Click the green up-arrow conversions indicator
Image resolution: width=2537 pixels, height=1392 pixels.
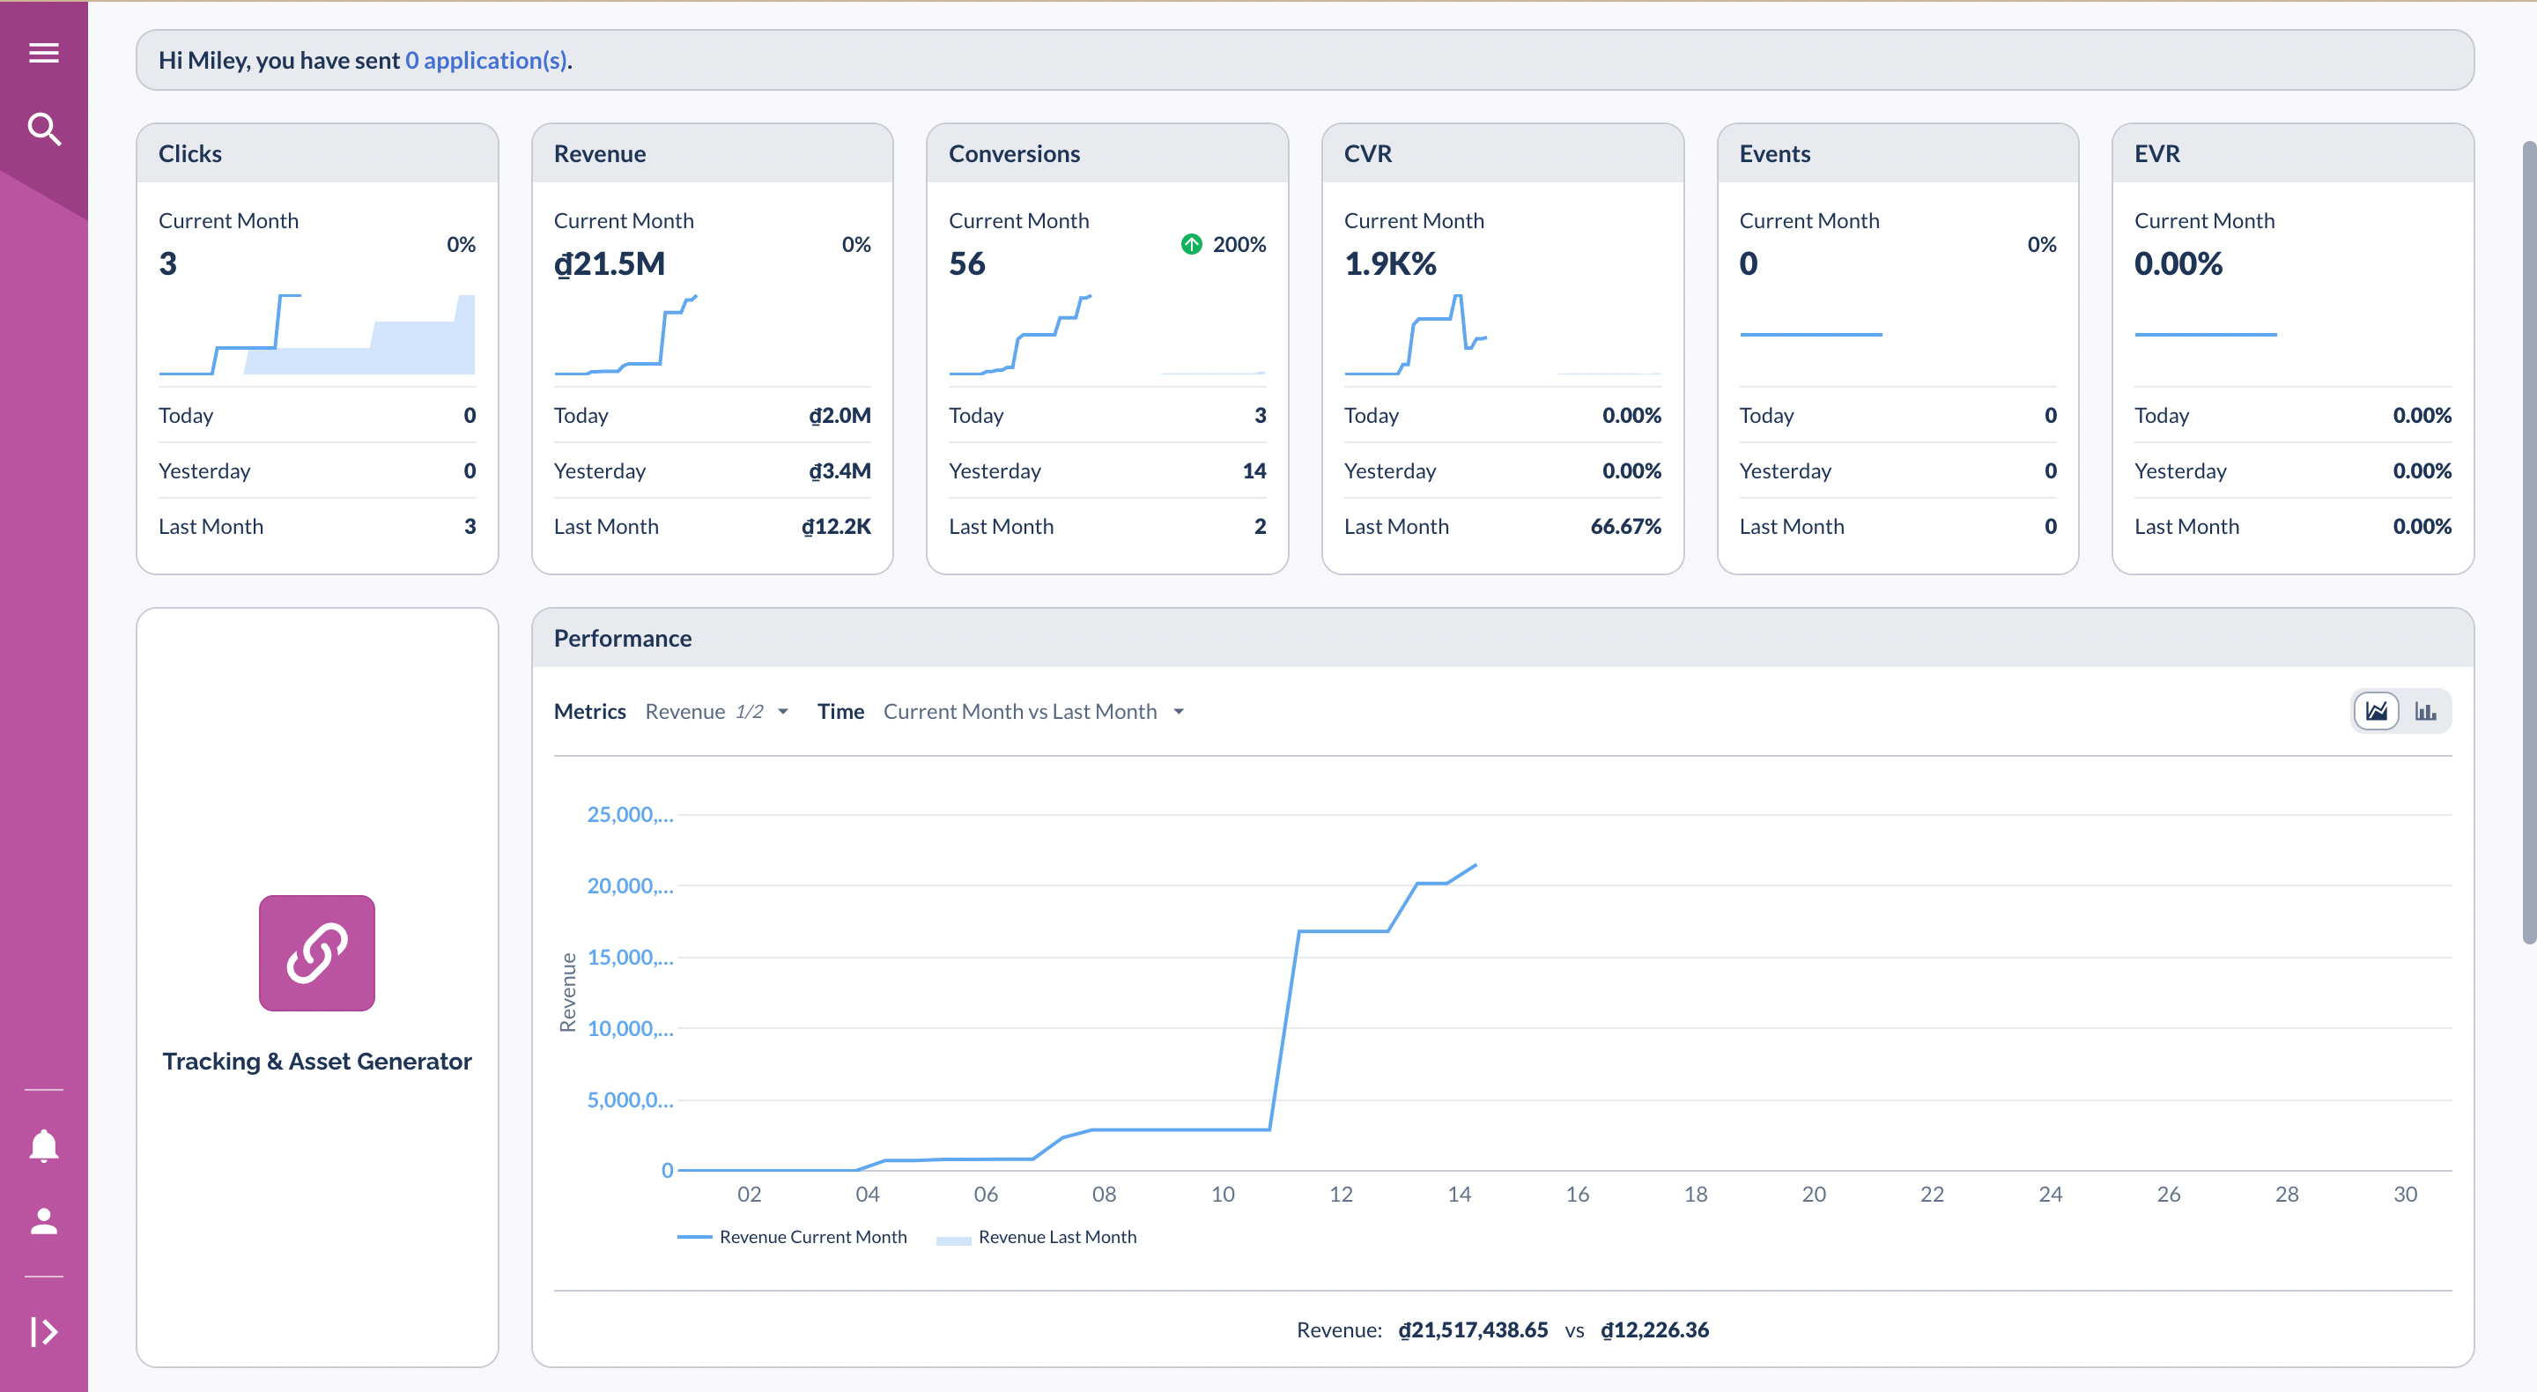coord(1191,244)
